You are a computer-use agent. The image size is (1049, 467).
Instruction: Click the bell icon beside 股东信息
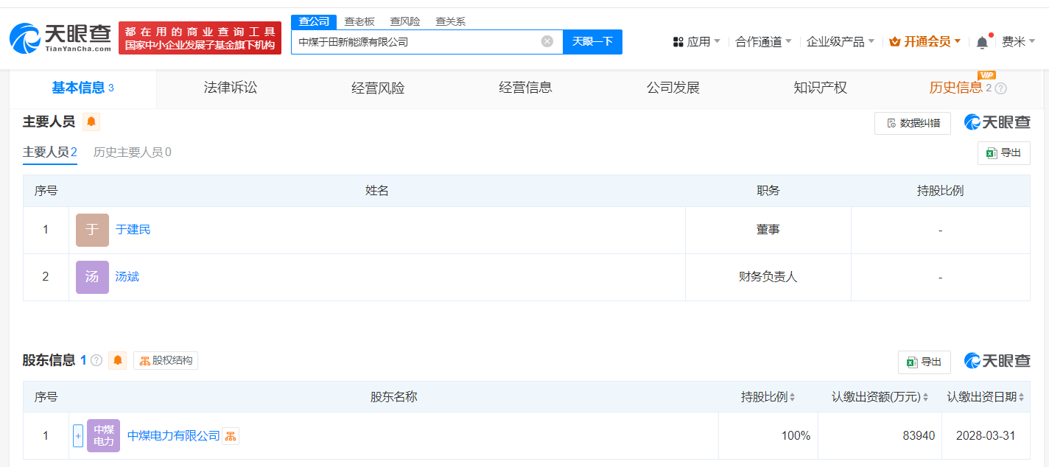[x=118, y=360]
